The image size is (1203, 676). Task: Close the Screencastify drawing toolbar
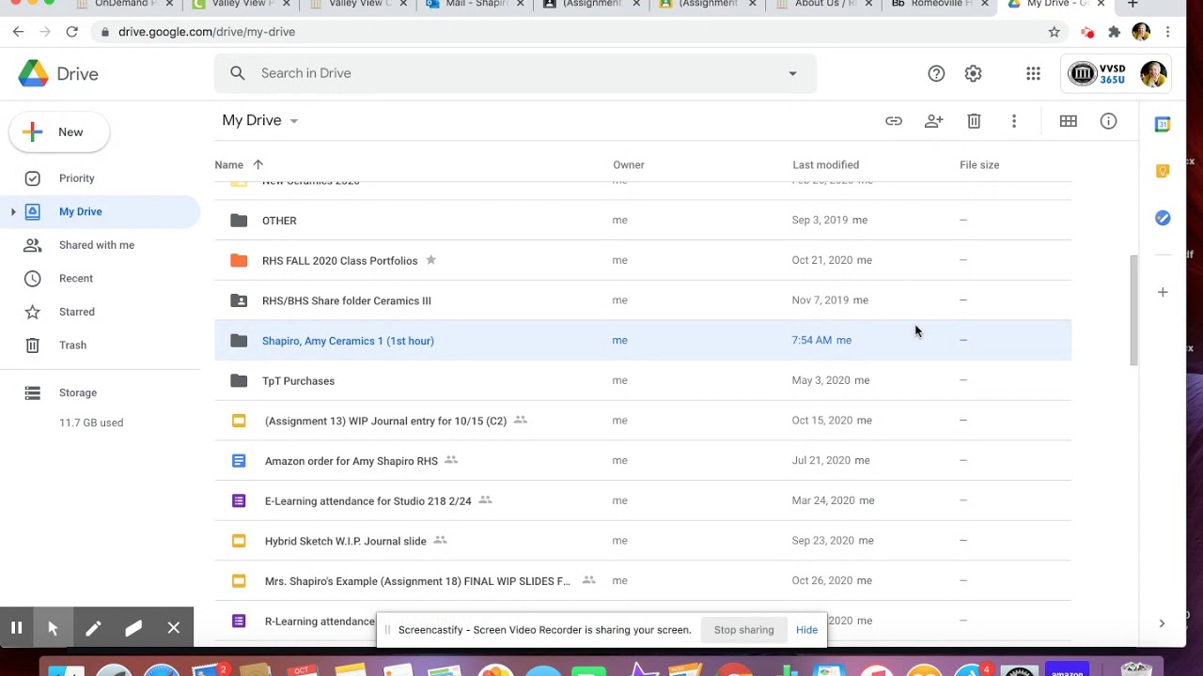[x=174, y=628]
